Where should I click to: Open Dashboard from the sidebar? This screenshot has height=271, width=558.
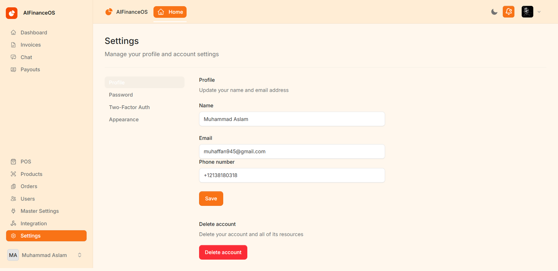coord(46,32)
